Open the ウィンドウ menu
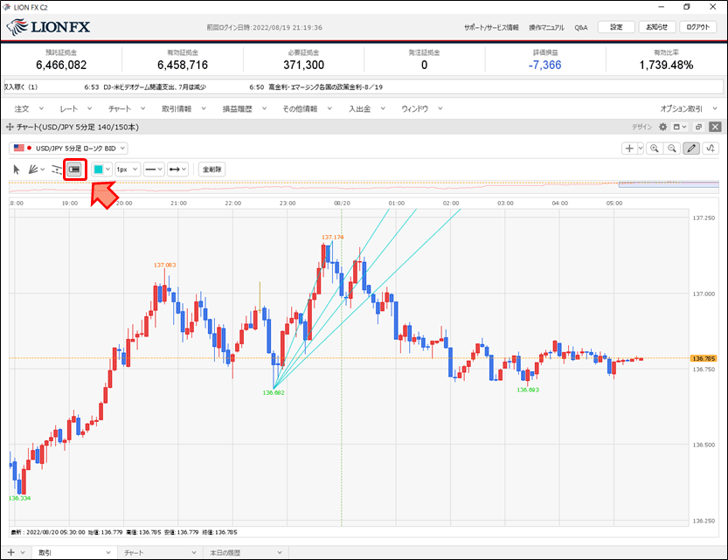The height and width of the screenshot is (560, 728). coord(422,108)
